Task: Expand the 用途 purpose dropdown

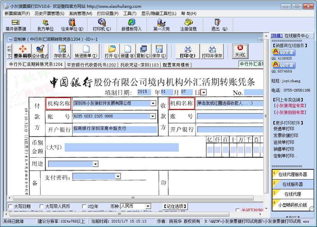Action: pos(95,164)
